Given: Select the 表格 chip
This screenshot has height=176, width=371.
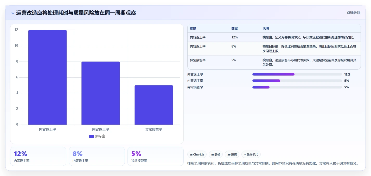Looking at the screenshot, I should tap(216, 154).
